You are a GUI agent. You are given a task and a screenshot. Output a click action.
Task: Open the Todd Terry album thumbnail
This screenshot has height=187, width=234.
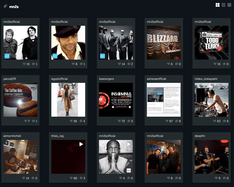pos(211,43)
